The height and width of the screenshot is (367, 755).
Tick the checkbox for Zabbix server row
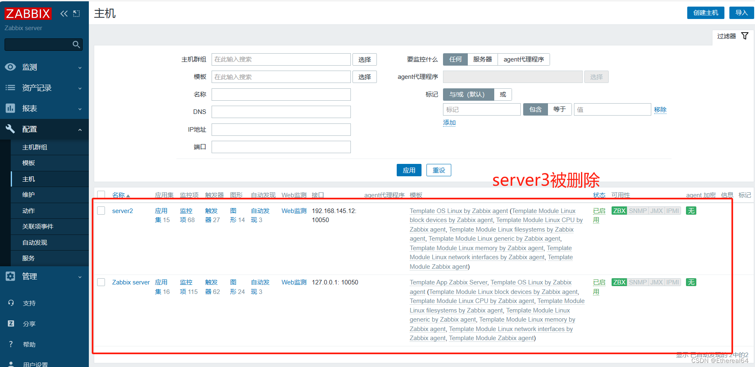(x=101, y=282)
